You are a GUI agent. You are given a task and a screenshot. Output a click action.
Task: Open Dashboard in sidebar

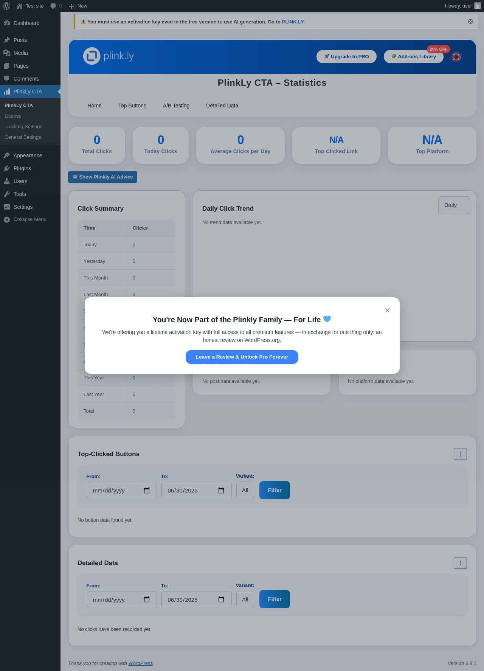coord(30,23)
